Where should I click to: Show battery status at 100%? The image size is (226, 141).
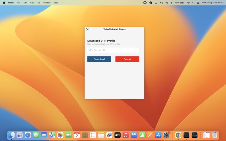pyautogui.click(x=180, y=3)
